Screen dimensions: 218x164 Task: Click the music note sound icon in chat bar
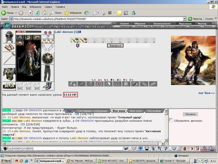(x=166, y=149)
